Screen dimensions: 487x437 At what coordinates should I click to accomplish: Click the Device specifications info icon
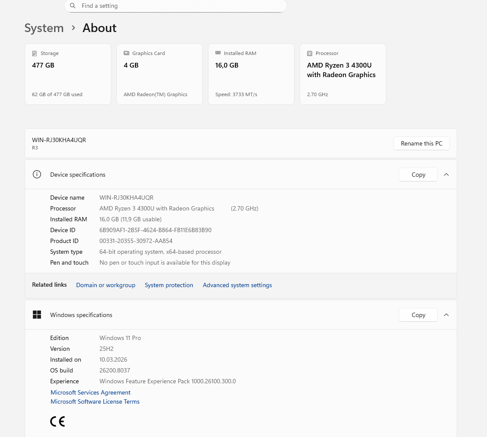[37, 175]
